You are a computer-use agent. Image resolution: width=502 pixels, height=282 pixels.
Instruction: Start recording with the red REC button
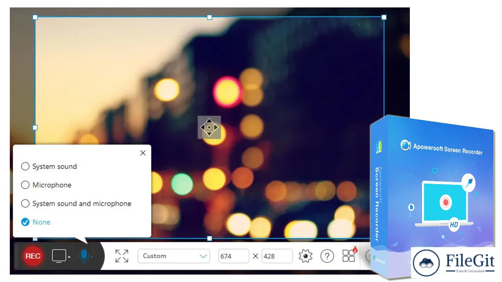(x=33, y=256)
